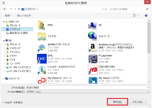Select the ライブラリ folder icon
Viewport: 152px width, 108px height.
tap(42, 36)
